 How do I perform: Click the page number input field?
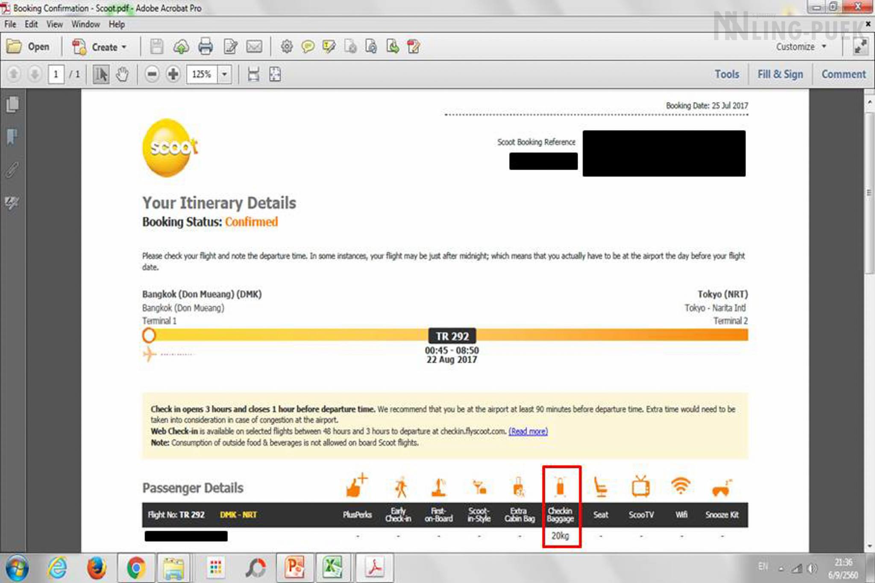pyautogui.click(x=56, y=74)
